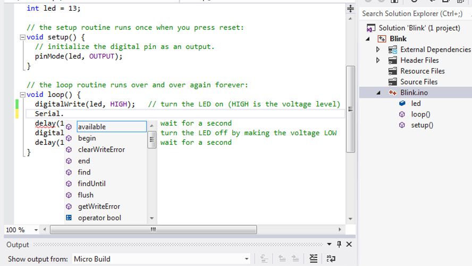This screenshot has height=266, width=472.
Task: Collapse the Blink.ino tree node
Action: click(378, 93)
